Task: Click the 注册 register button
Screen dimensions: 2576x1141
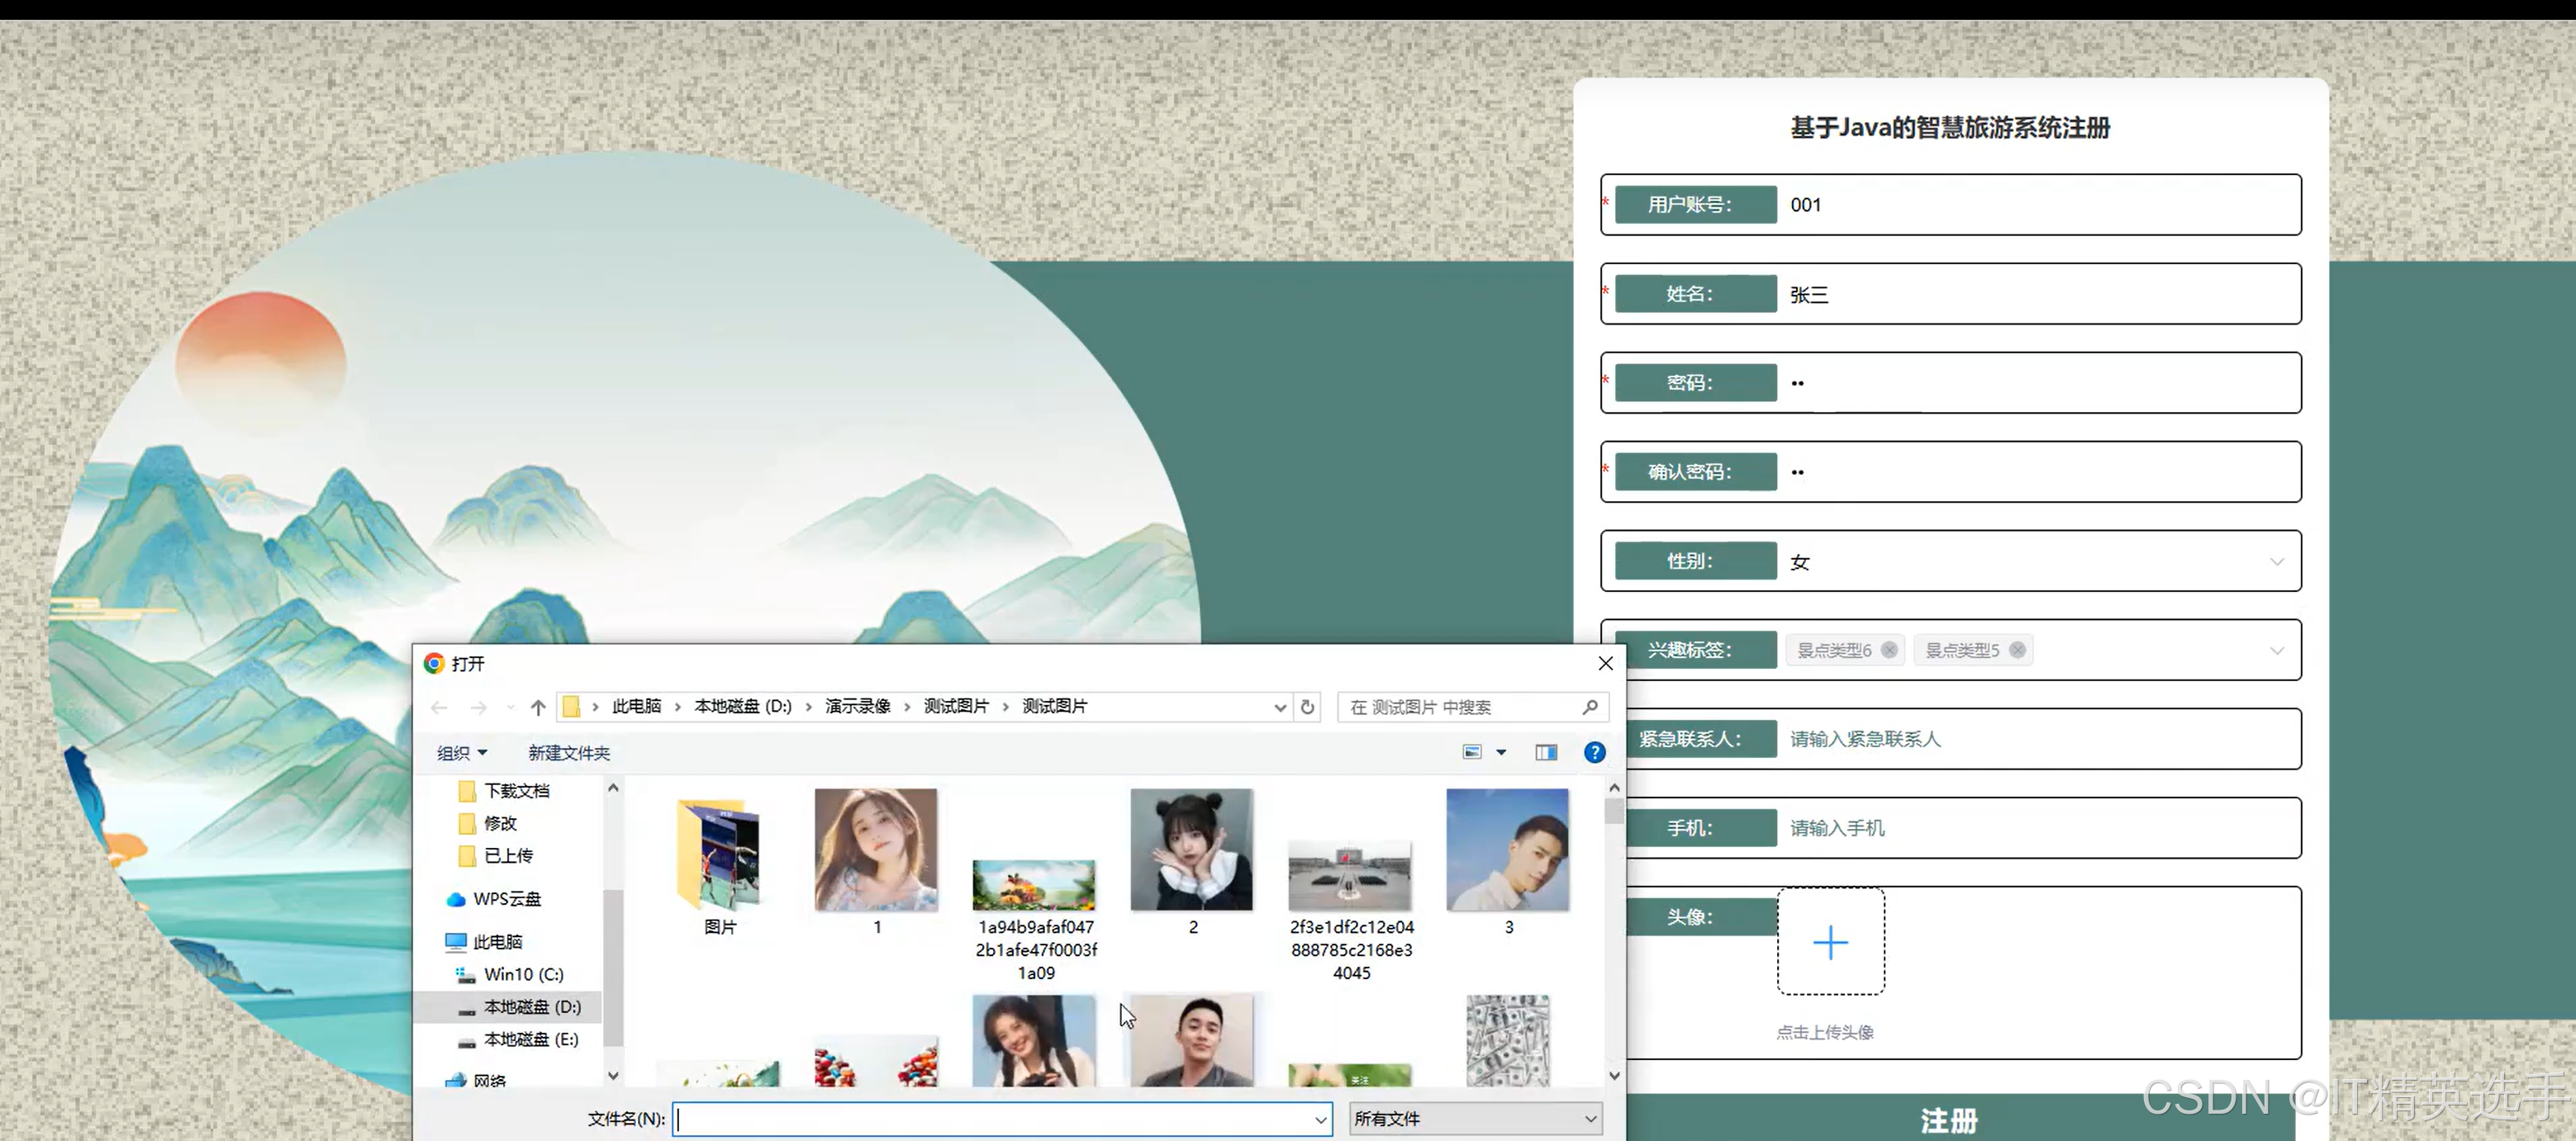Action: 1948,1120
